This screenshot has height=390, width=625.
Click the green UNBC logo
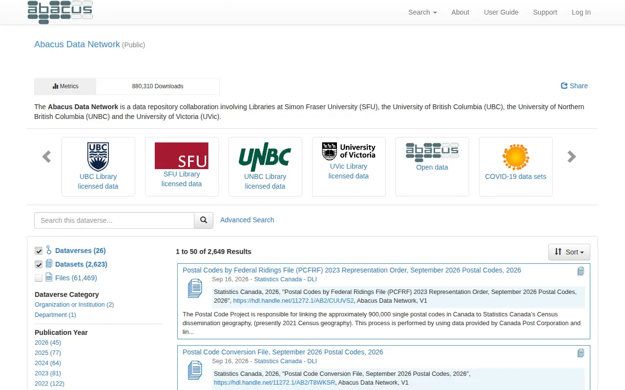coord(265,156)
